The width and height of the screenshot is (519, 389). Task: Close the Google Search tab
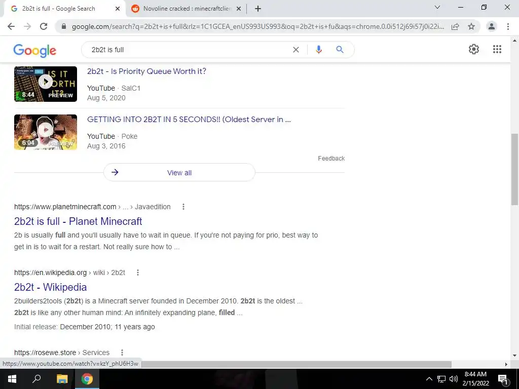[118, 9]
